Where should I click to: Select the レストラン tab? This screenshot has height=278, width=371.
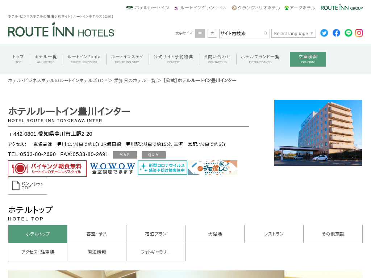pyautogui.click(x=274, y=234)
